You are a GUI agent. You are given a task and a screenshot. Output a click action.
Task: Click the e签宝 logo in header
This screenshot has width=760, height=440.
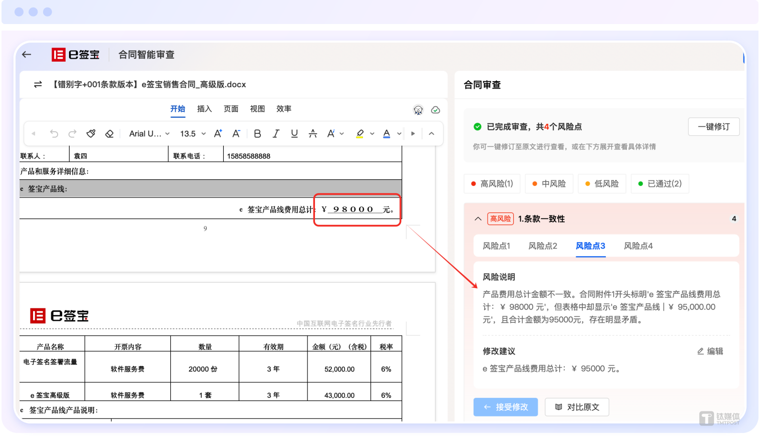pyautogui.click(x=76, y=55)
